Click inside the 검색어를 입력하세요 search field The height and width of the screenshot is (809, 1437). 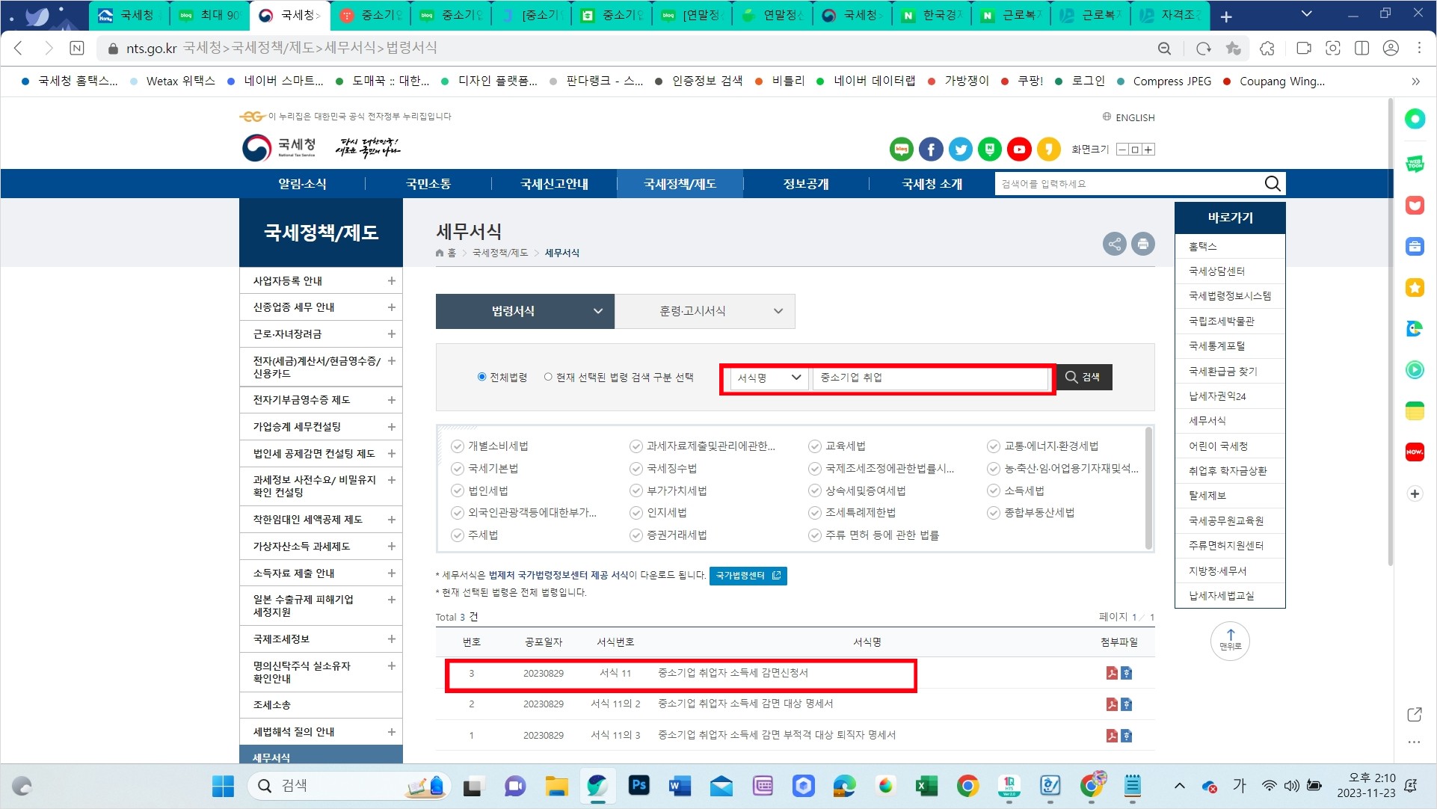[1084, 183]
